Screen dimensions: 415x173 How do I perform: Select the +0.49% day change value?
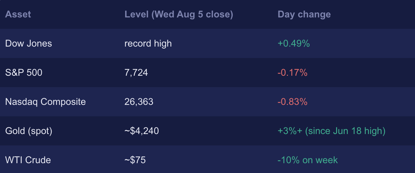tap(294, 43)
